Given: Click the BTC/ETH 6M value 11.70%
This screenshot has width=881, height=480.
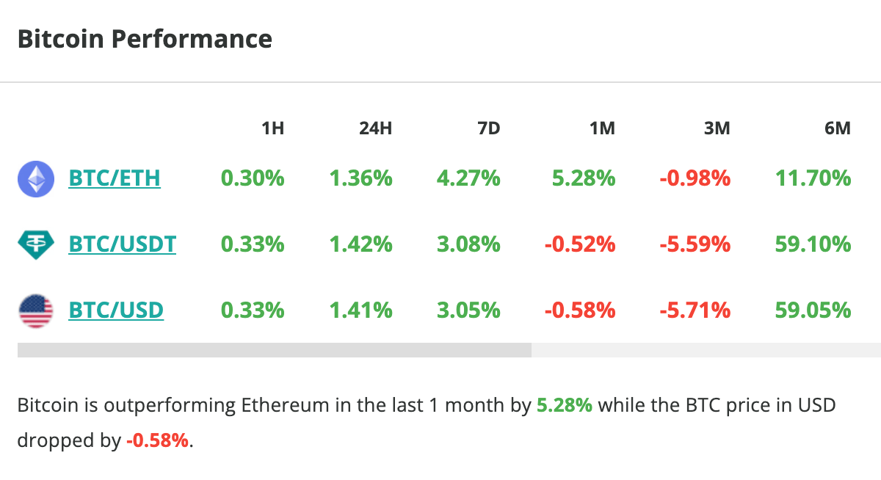Looking at the screenshot, I should tap(813, 178).
